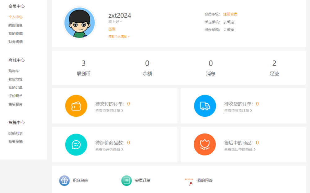The width and height of the screenshot is (310, 193).
Task: Click the orange tulip after-sales icon
Action: (x=205, y=145)
